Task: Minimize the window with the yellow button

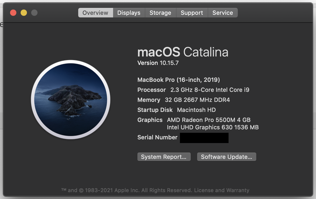Action: 24,13
